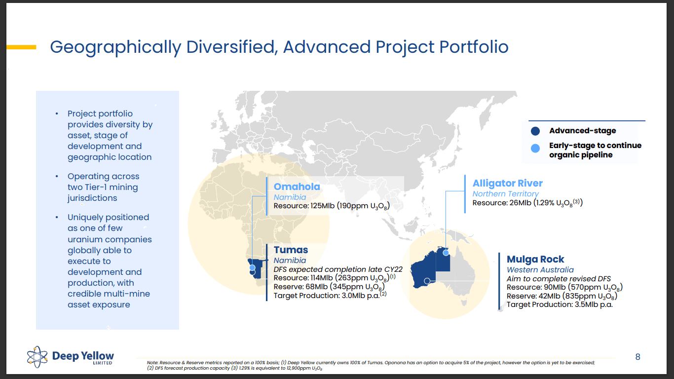The image size is (674, 379).
Task: Select the Alligator River marker on Australia
Action: [446, 253]
